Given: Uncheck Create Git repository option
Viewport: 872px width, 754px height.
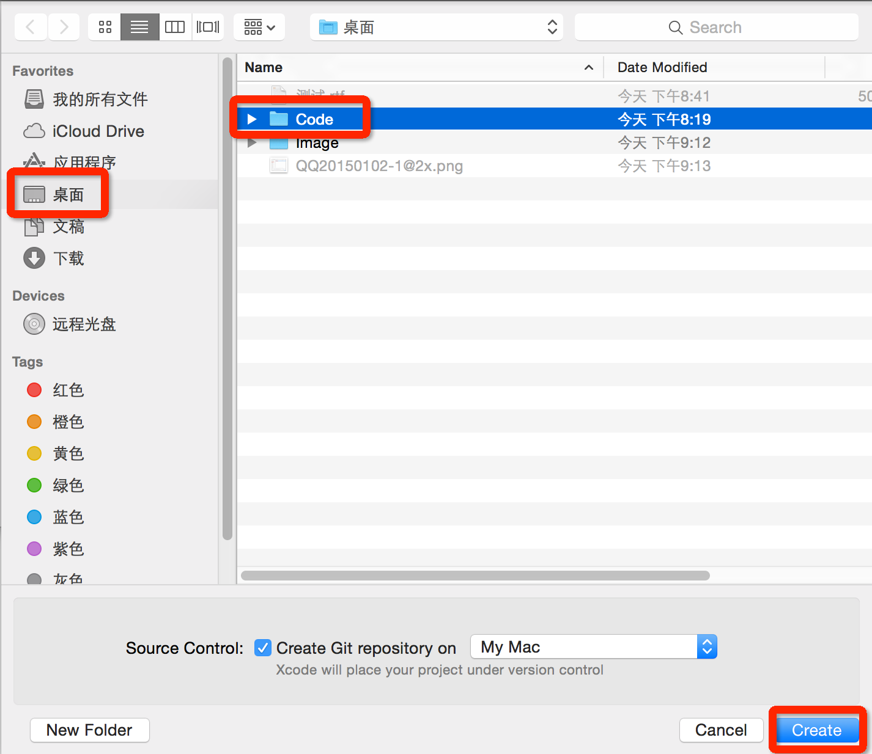Looking at the screenshot, I should tap(262, 648).
